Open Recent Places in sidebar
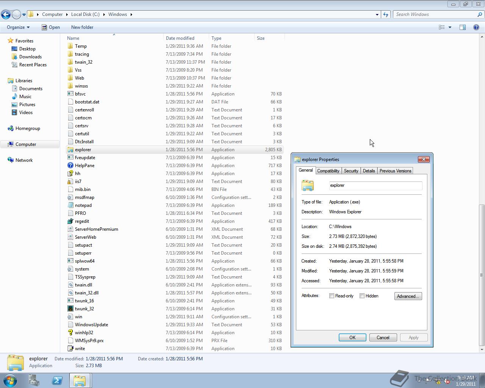The height and width of the screenshot is (388, 485). [x=33, y=65]
